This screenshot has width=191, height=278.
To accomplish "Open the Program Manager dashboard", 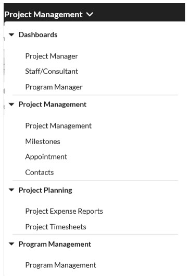I will tap(54, 87).
